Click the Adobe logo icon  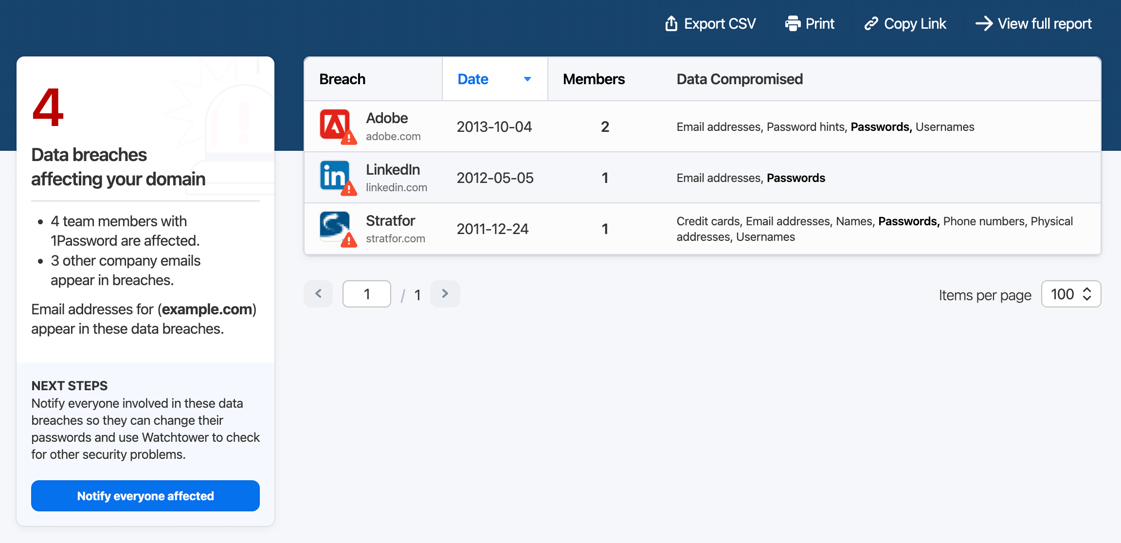point(335,125)
